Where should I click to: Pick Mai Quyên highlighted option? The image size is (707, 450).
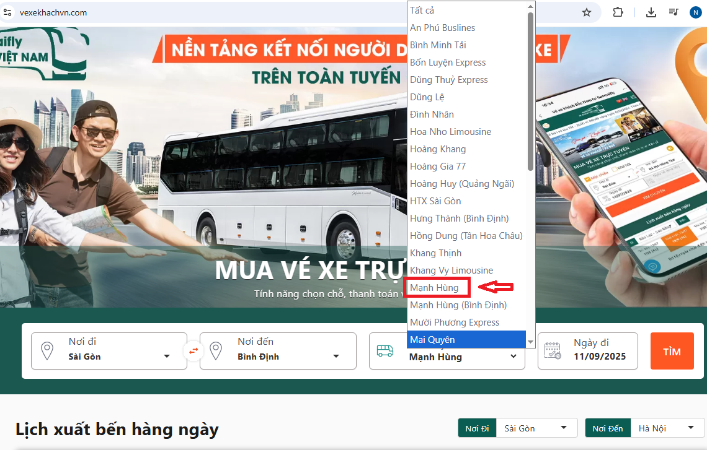point(432,340)
